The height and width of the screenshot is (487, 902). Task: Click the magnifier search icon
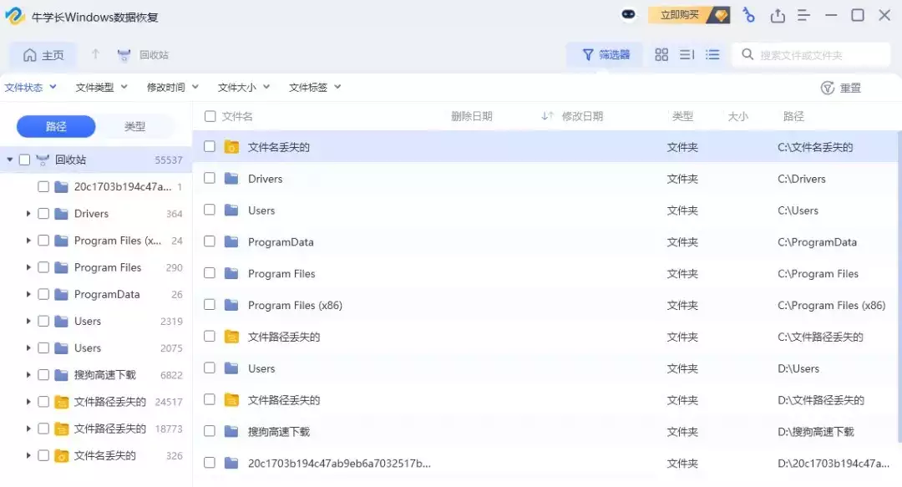point(747,54)
